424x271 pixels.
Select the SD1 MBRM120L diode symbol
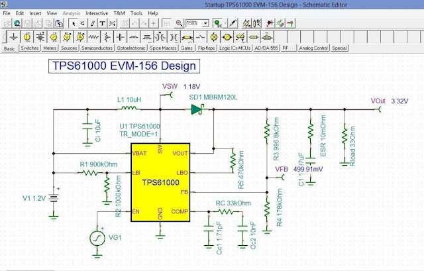(197, 109)
